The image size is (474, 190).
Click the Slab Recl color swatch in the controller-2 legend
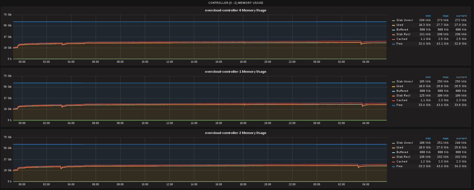tap(393, 157)
